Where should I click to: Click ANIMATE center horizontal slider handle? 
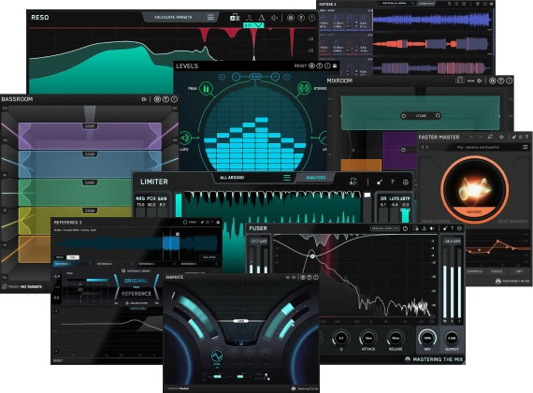tap(240, 321)
